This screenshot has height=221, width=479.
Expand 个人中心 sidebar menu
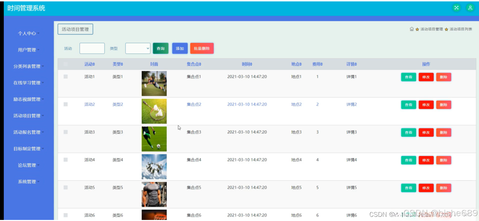(29, 34)
